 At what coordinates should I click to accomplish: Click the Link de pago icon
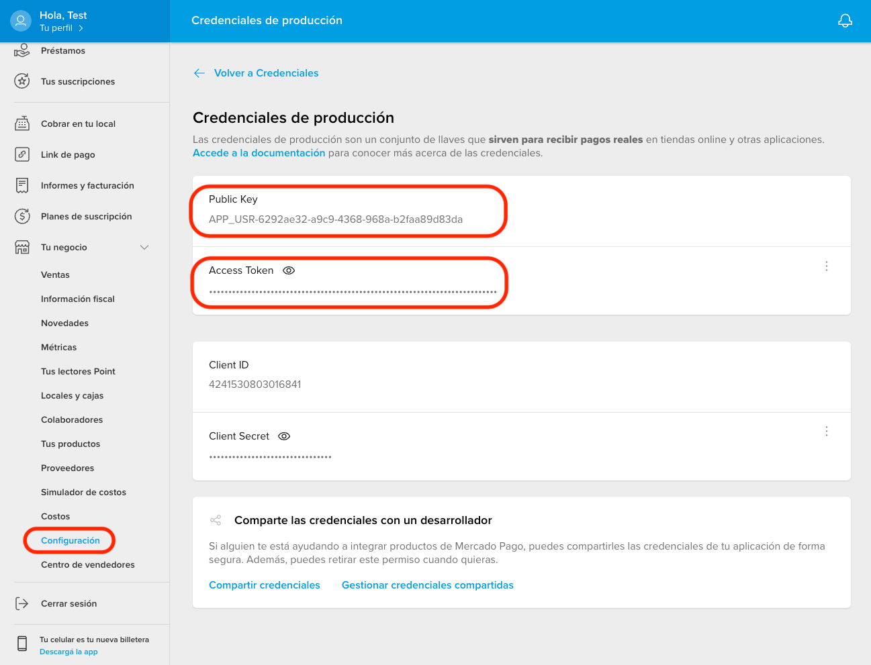coord(22,154)
